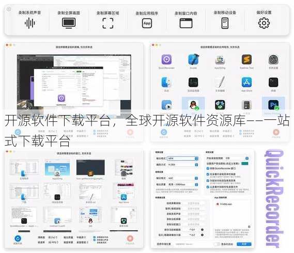Select the Xcode icon in the app picker
The height and width of the screenshot is (253, 294).
tap(193, 59)
